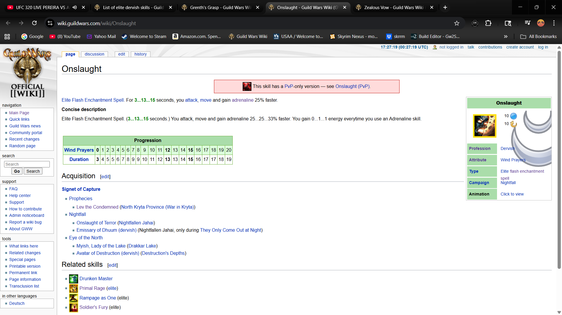Click the recharge time icon in infobox

[514, 124]
